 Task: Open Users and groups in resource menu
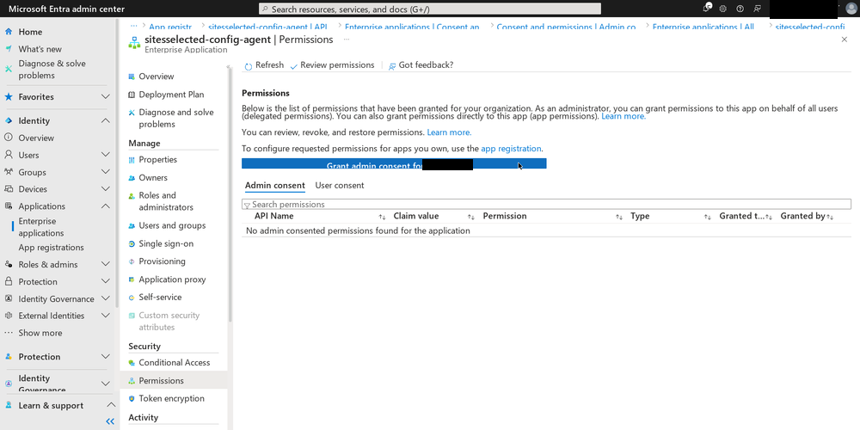coord(172,225)
